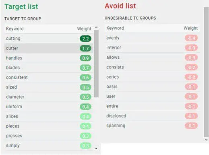Click the avoid list scroll down arrow

click(x=206, y=140)
